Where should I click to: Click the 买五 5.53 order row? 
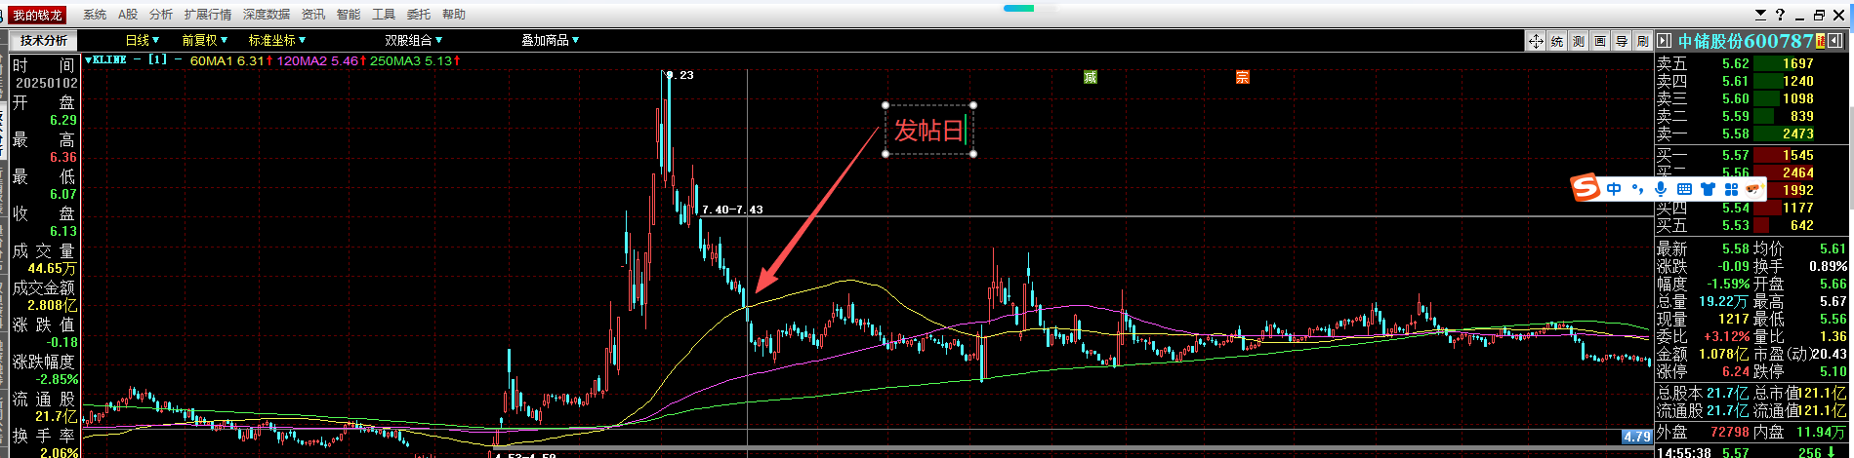click(1735, 225)
